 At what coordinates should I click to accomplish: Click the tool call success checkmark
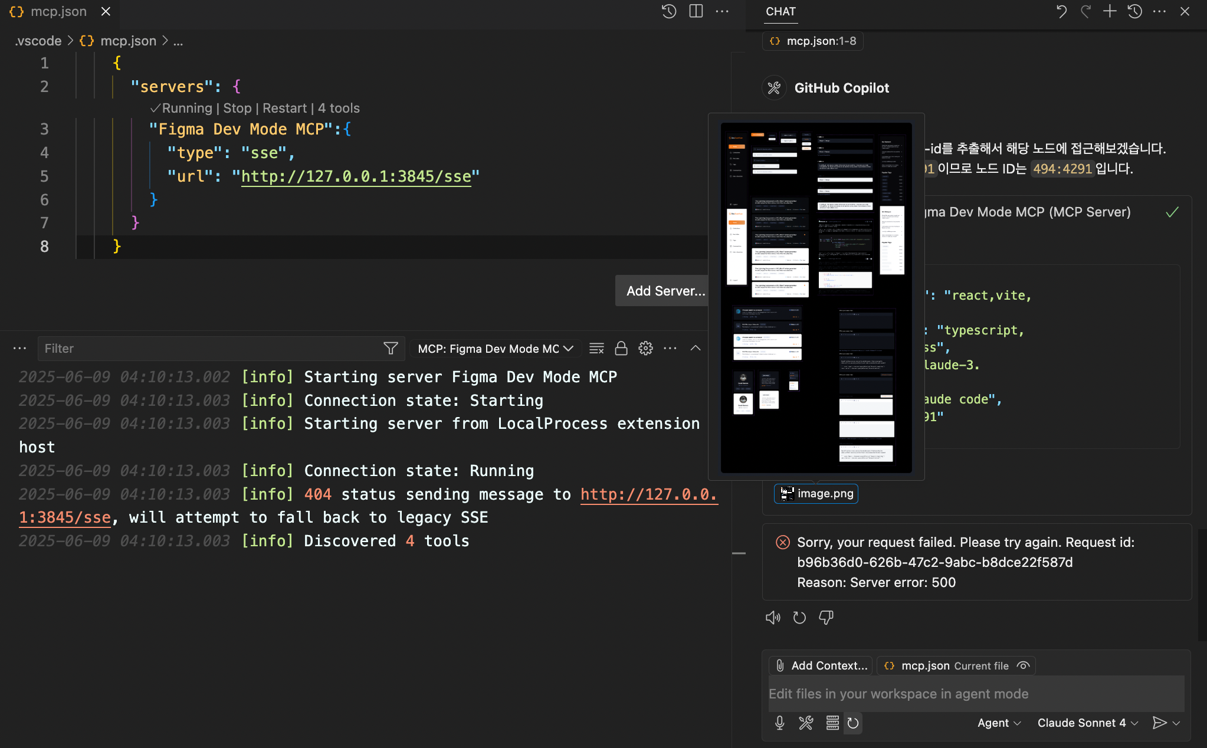pos(1172,212)
